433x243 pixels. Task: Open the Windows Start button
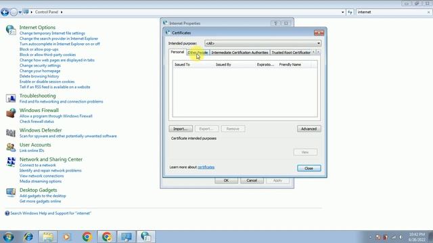tap(8, 237)
